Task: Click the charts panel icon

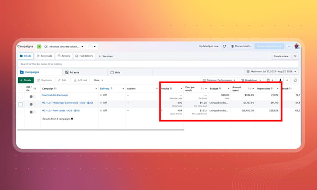Action: pyautogui.click(x=295, y=80)
